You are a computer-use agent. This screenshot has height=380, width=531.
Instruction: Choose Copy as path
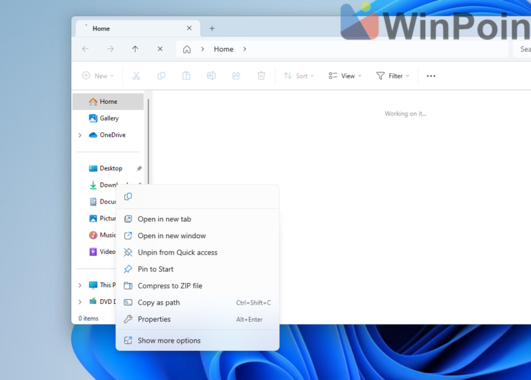coord(198,302)
